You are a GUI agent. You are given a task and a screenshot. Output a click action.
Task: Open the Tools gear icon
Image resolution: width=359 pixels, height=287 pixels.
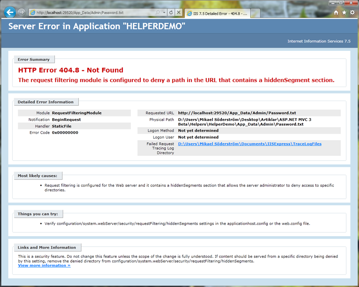(352, 13)
